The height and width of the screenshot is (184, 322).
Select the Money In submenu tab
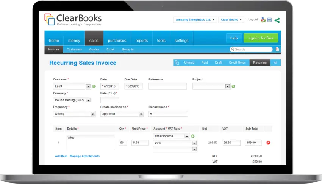(128, 49)
